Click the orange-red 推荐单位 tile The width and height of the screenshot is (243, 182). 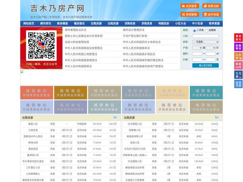36,93
